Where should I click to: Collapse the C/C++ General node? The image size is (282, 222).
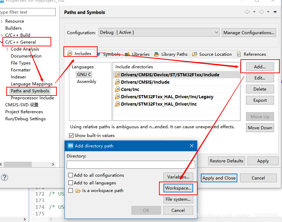[1, 42]
